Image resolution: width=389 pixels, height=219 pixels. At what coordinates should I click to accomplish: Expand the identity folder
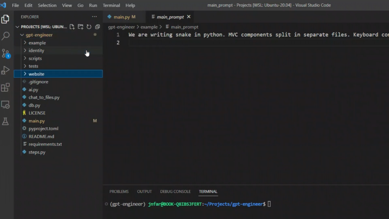[x=36, y=51]
